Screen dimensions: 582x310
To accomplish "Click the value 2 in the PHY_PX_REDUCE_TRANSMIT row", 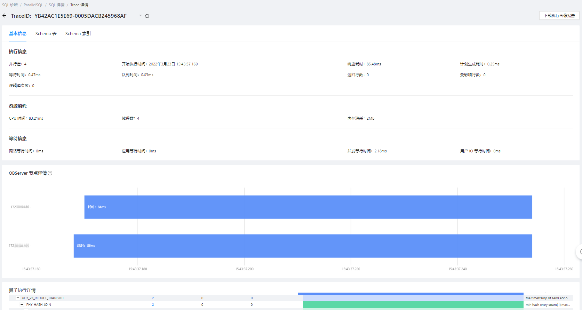I will click(x=153, y=298).
